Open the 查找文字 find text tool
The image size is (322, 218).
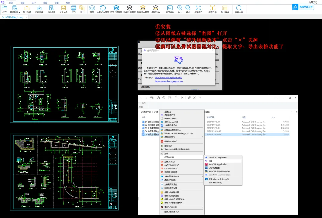(x=239, y=8)
